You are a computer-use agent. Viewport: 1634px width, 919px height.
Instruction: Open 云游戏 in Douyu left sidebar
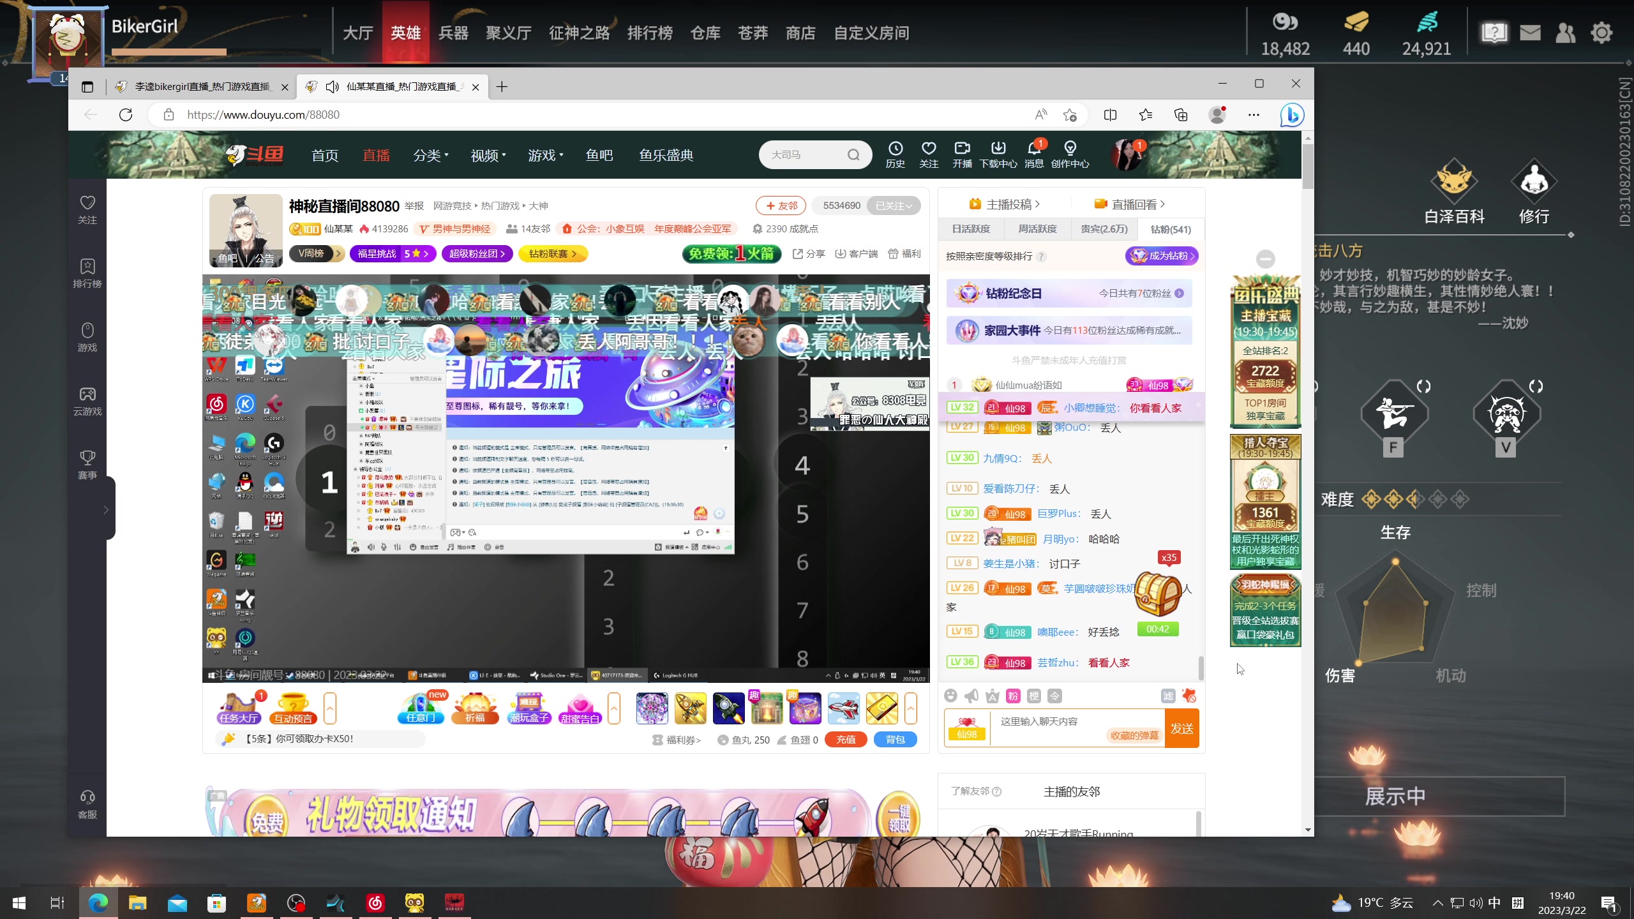point(87,401)
